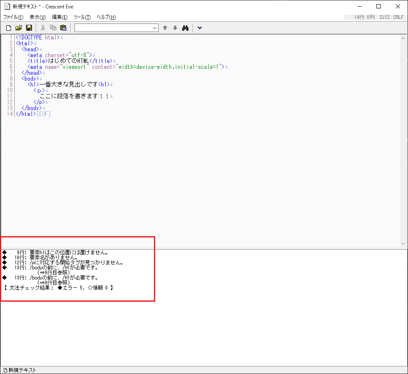Screen dimensions: 408x374
Task: Open the ツール(T) menu
Action: click(82, 17)
